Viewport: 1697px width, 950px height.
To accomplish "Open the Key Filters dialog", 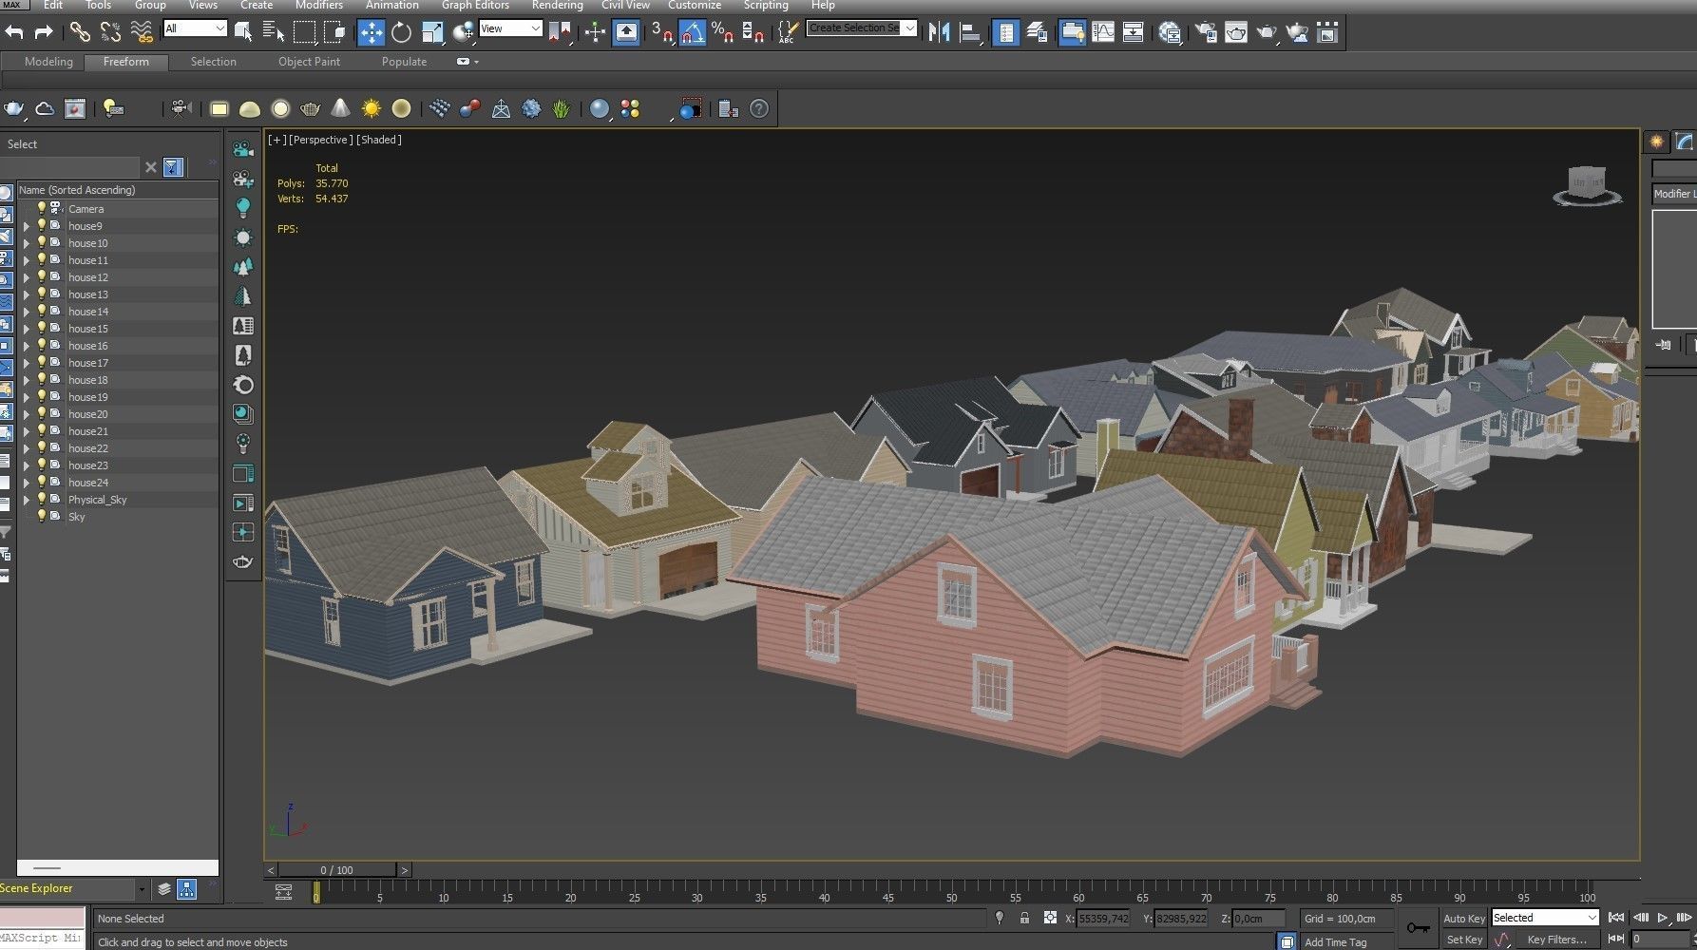I will pyautogui.click(x=1556, y=940).
